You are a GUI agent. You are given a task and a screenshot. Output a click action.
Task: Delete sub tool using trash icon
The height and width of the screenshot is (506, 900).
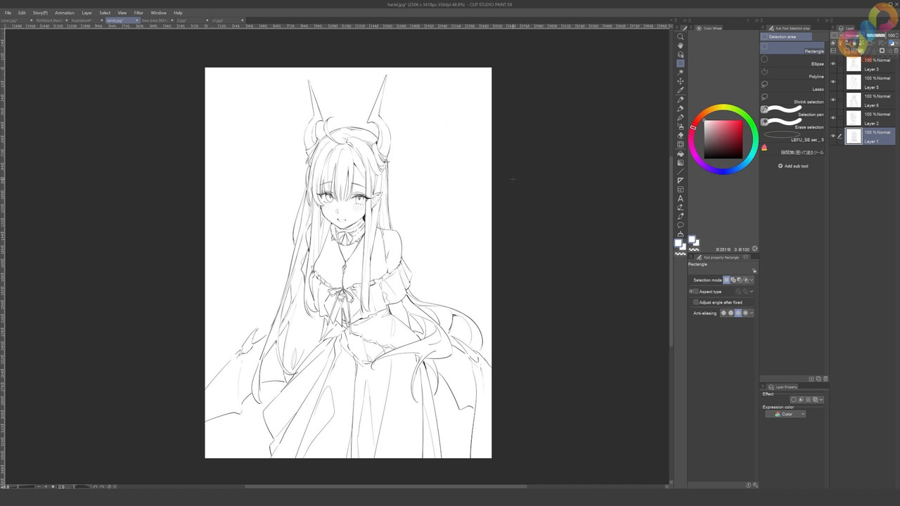click(x=825, y=379)
